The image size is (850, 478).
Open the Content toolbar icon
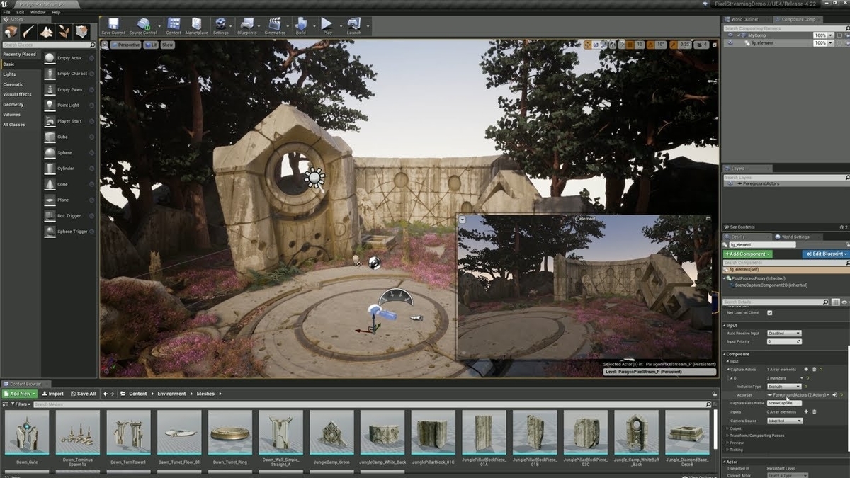tap(174, 26)
